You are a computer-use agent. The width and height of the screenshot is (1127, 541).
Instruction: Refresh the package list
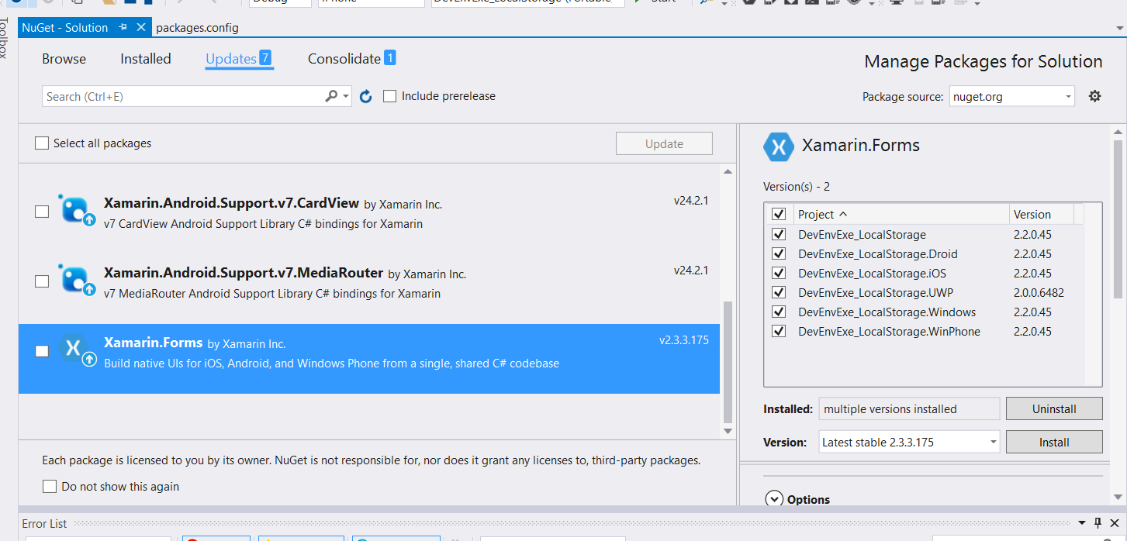pos(366,97)
